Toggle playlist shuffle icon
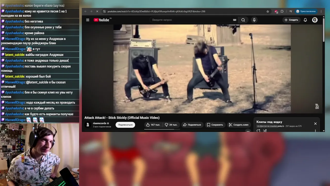This screenshot has width=330, height=186. [x=265, y=131]
